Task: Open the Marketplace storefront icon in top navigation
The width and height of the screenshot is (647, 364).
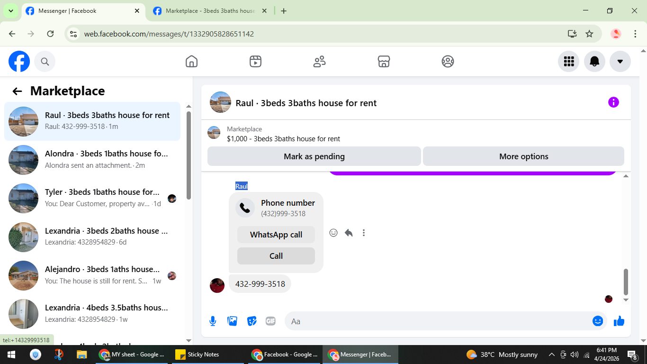Action: [384, 62]
